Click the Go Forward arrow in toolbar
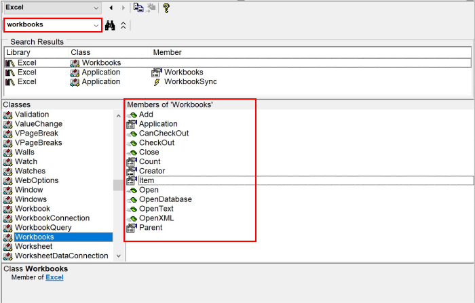The image size is (475, 303). pos(123,7)
